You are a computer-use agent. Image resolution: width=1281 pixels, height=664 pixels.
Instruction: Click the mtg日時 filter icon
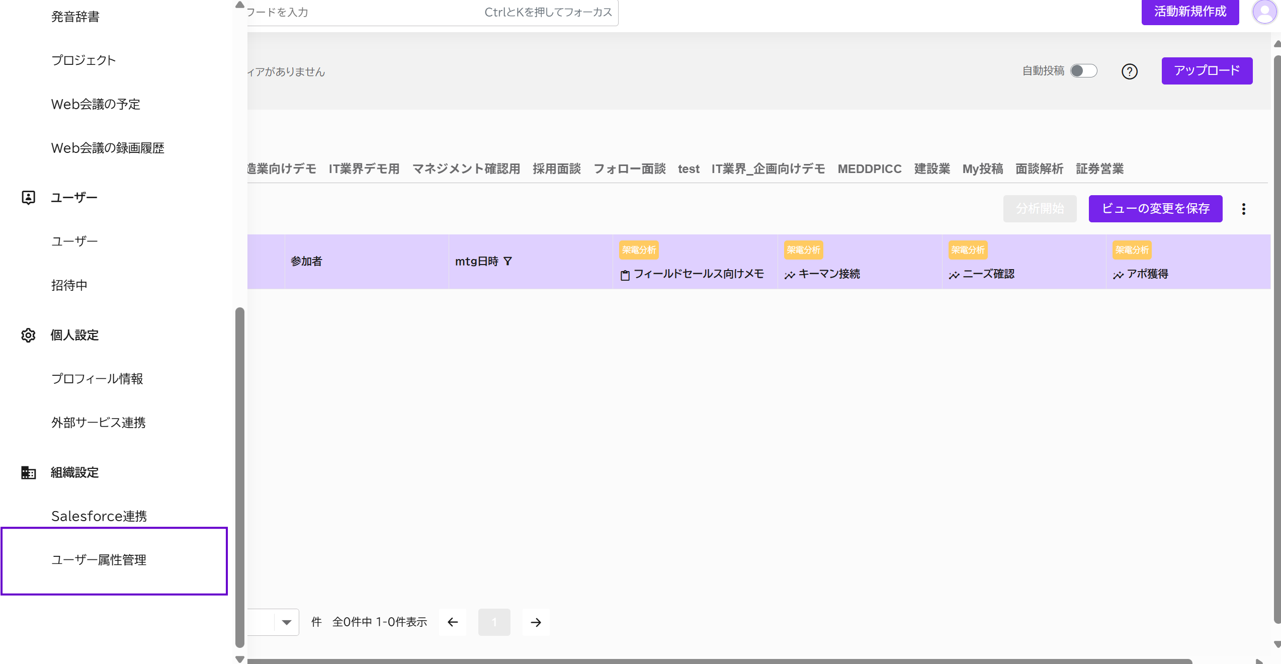[507, 261]
